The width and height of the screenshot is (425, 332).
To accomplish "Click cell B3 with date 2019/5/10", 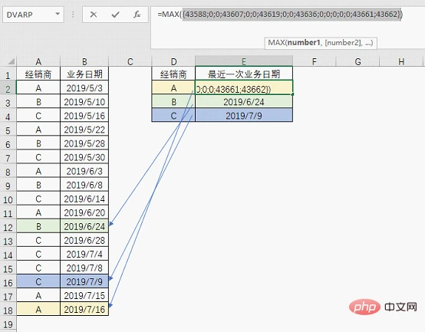I will pyautogui.click(x=84, y=101).
